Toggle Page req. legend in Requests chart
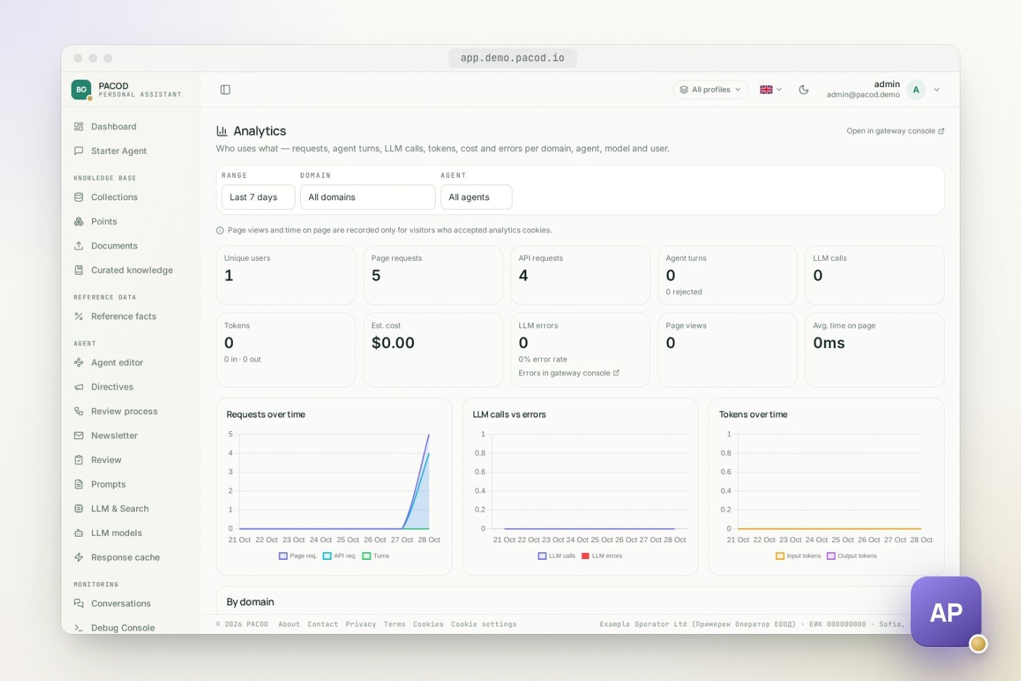1021x681 pixels. click(298, 556)
